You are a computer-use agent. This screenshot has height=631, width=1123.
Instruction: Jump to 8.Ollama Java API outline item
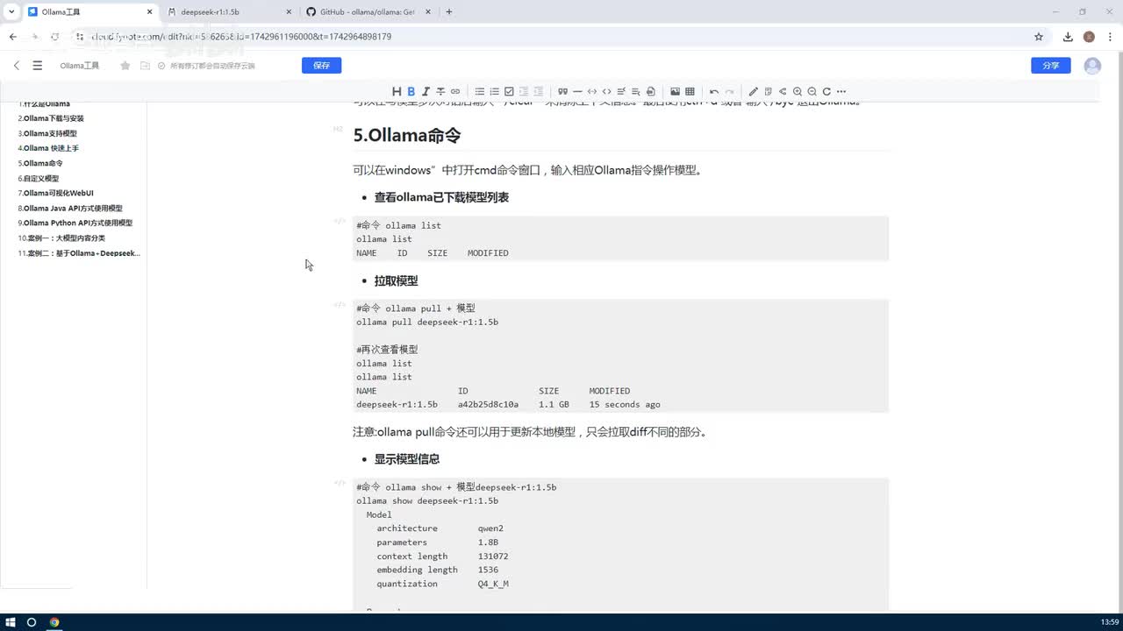click(70, 208)
